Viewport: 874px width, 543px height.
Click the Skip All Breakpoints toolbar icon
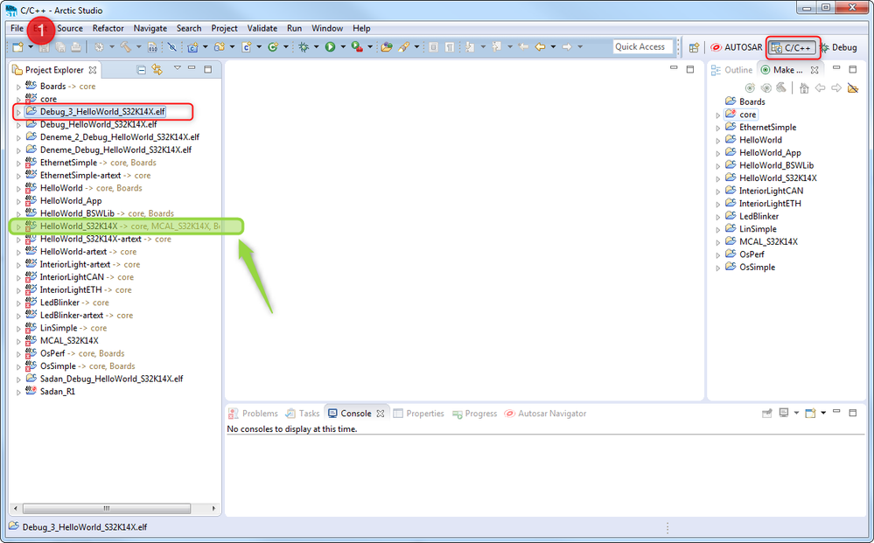171,47
